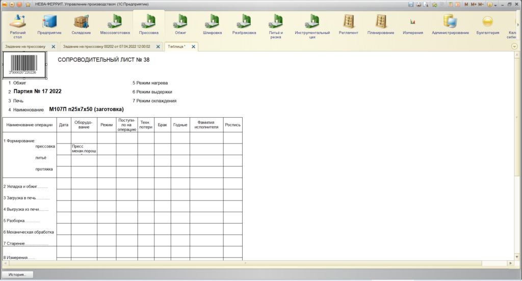The height and width of the screenshot is (281, 522).
Task: Click the 1C main menu logo icon
Action: click(4, 4)
